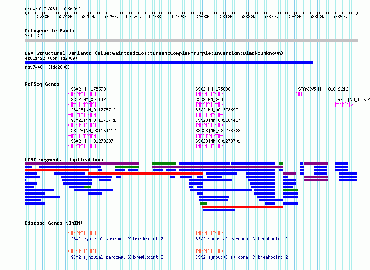Select lower forward-strand OMIM SSX2 orange glyph

click(210, 251)
